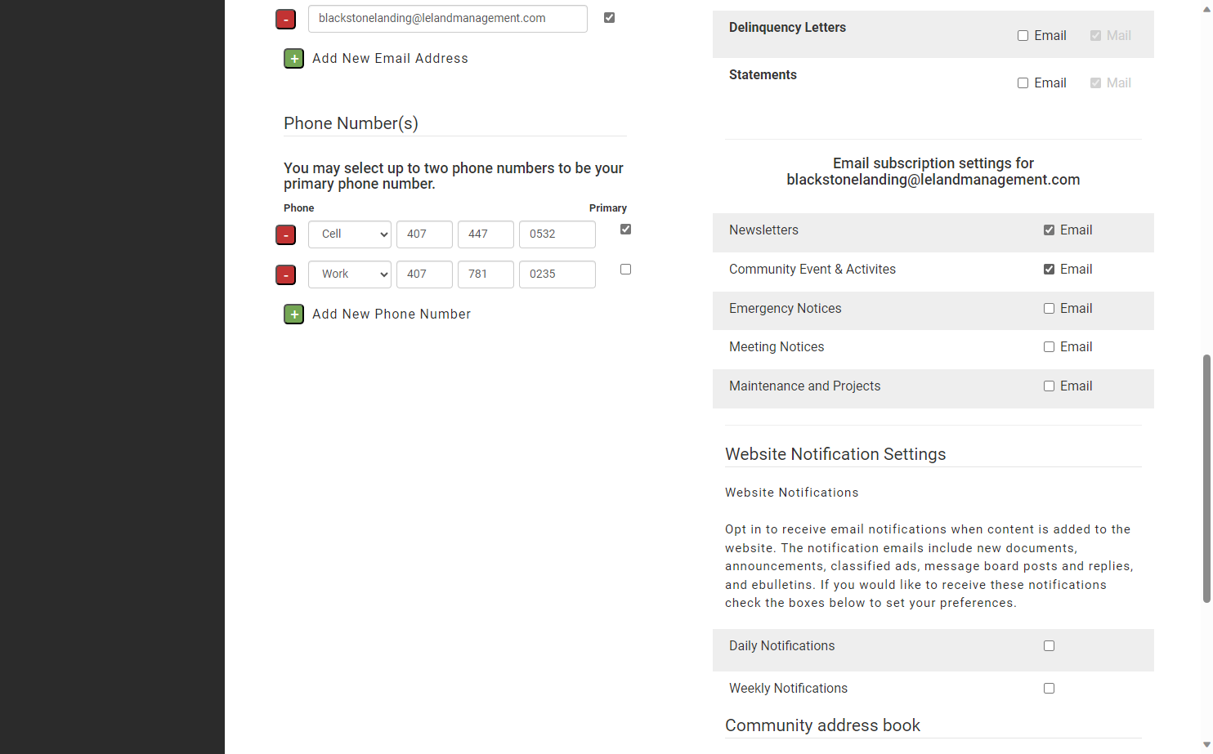Toggle the disabled Mail checkbox for Statements
Viewport: 1213px width, 754px height.
1095,83
